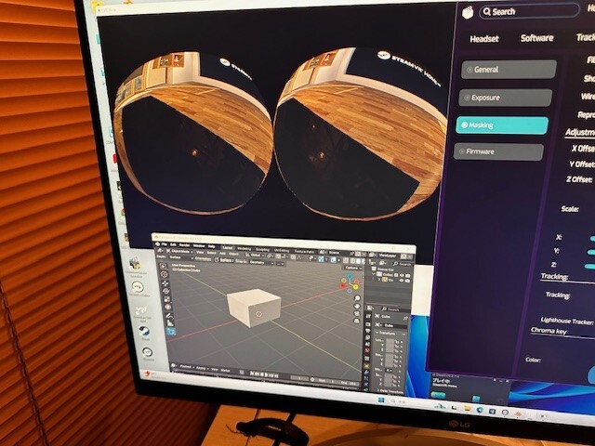The image size is (595, 446).
Task: Select Blender's Measure tool
Action: (x=169, y=323)
